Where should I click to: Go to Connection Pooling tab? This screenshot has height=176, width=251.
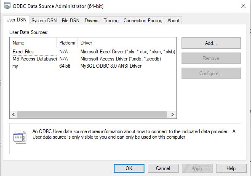[x=143, y=21]
